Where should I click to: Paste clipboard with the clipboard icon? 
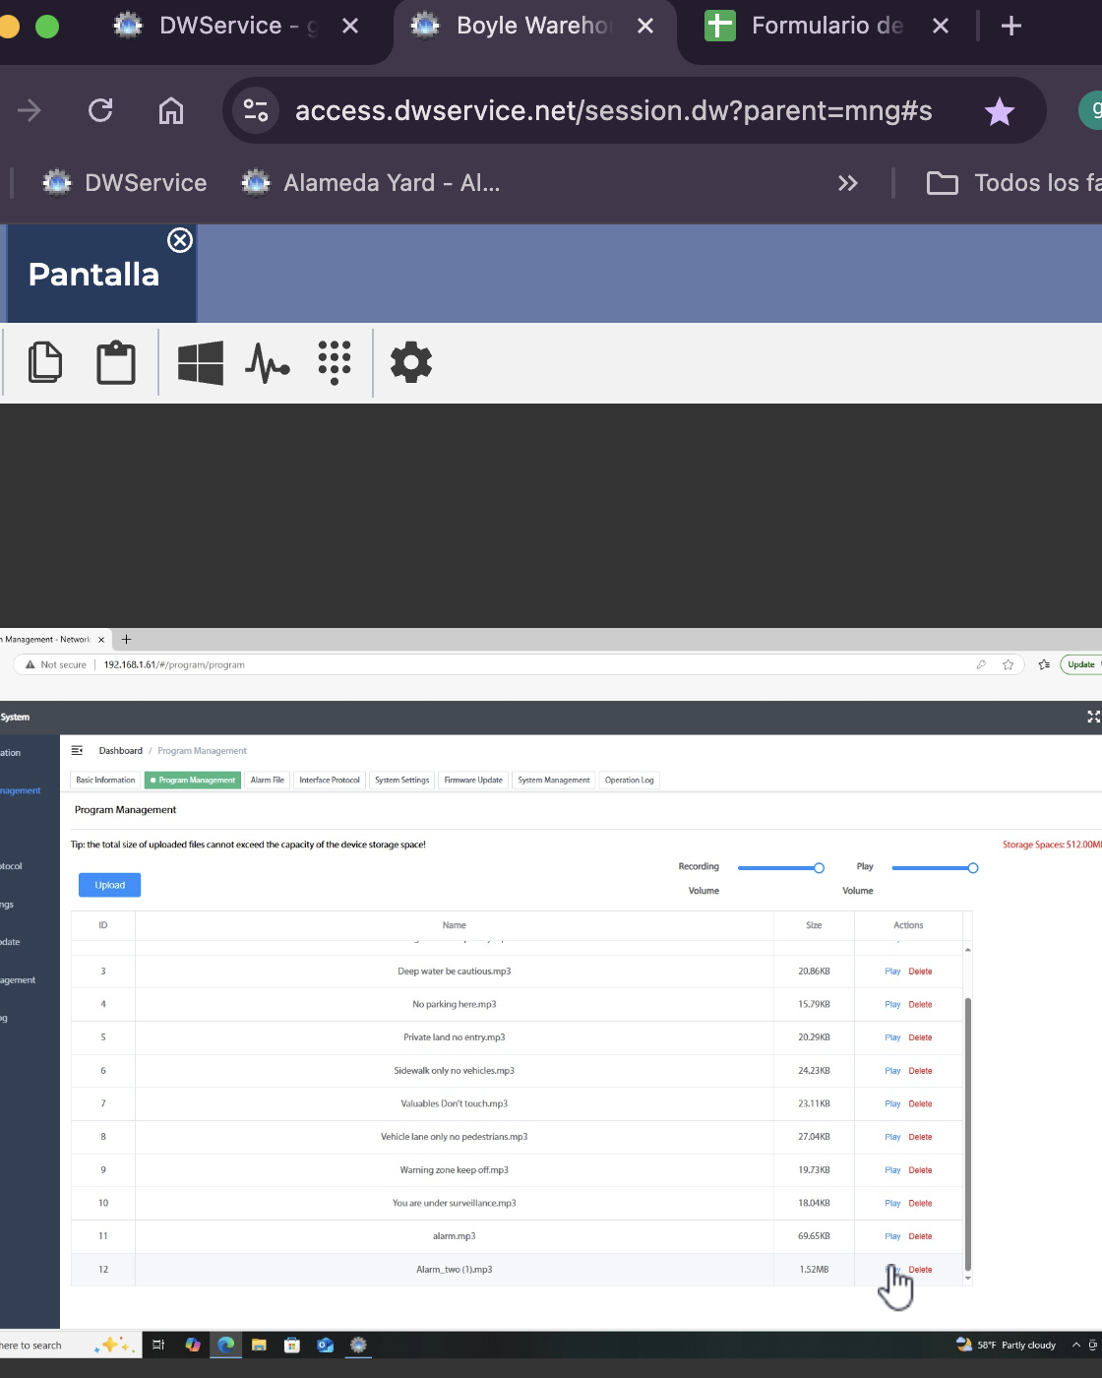(116, 362)
